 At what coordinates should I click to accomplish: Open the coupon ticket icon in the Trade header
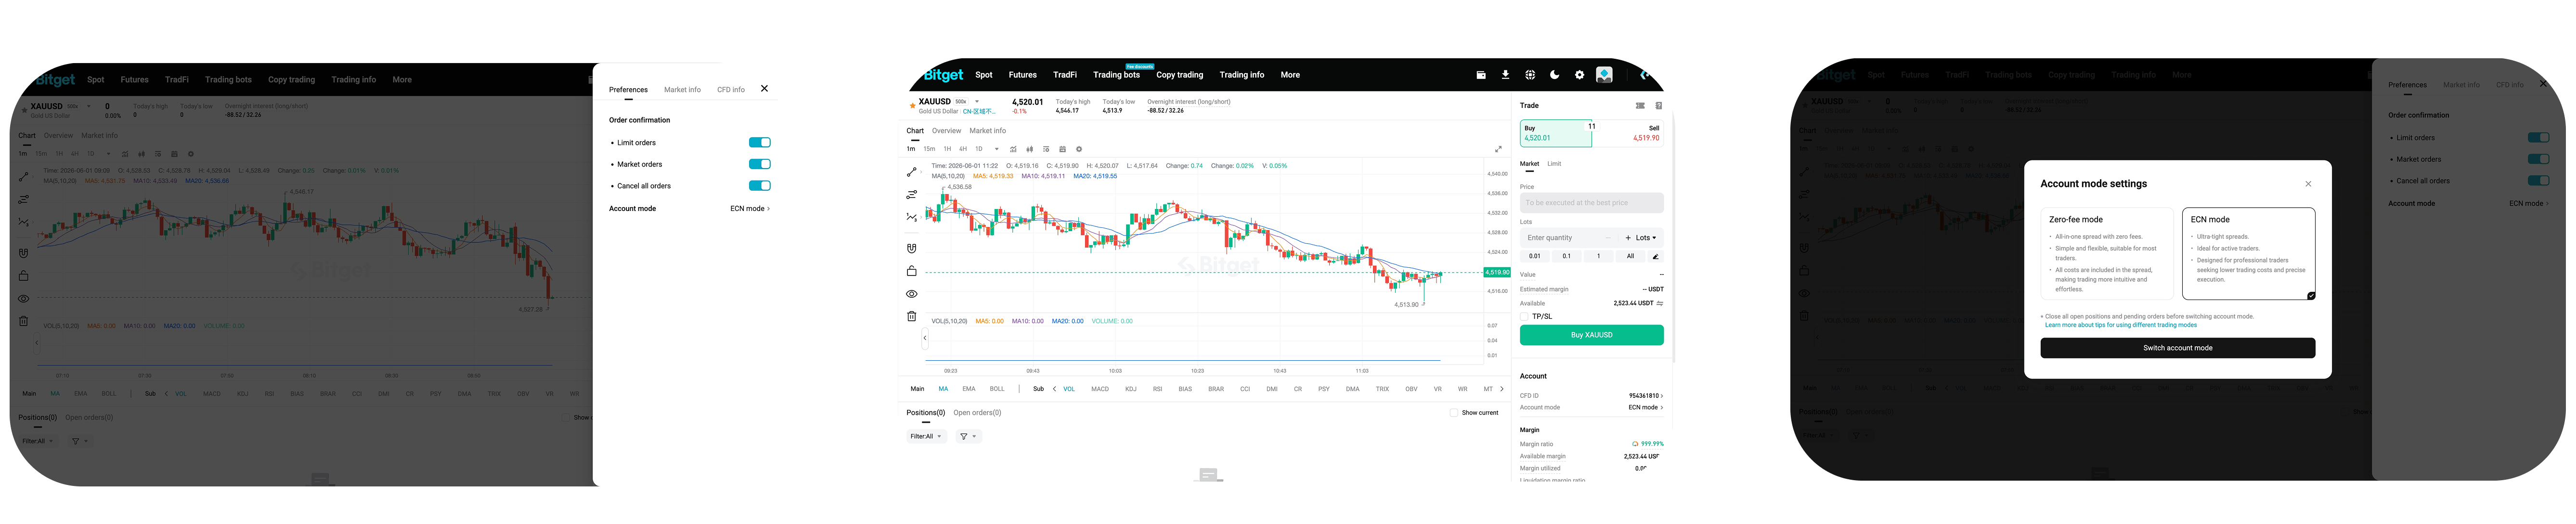1640,105
